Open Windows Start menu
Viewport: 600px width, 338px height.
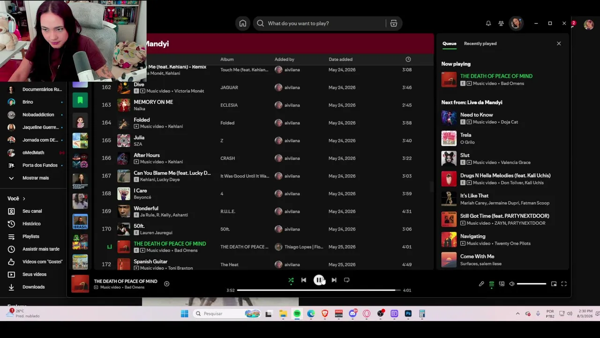[x=185, y=314]
